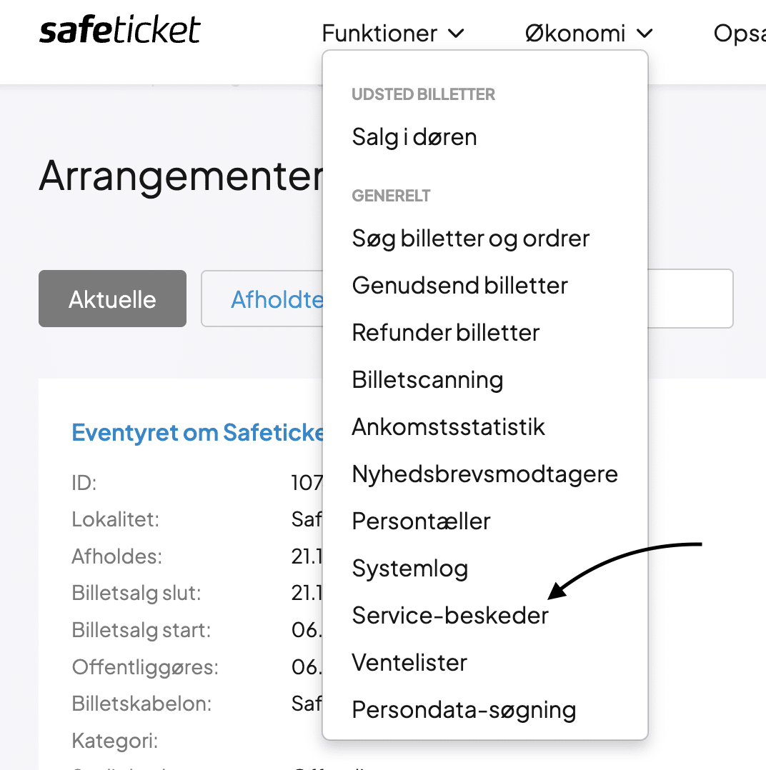This screenshot has width=766, height=770.
Task: Choose Persondata-søgning menu item
Action: (x=464, y=710)
